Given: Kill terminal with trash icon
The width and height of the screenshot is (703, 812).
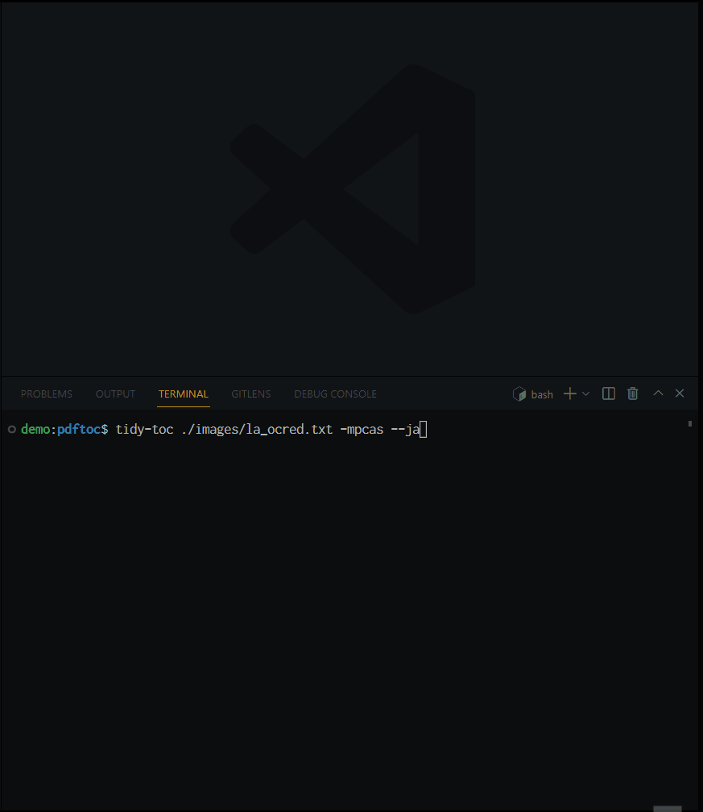Looking at the screenshot, I should [x=633, y=394].
